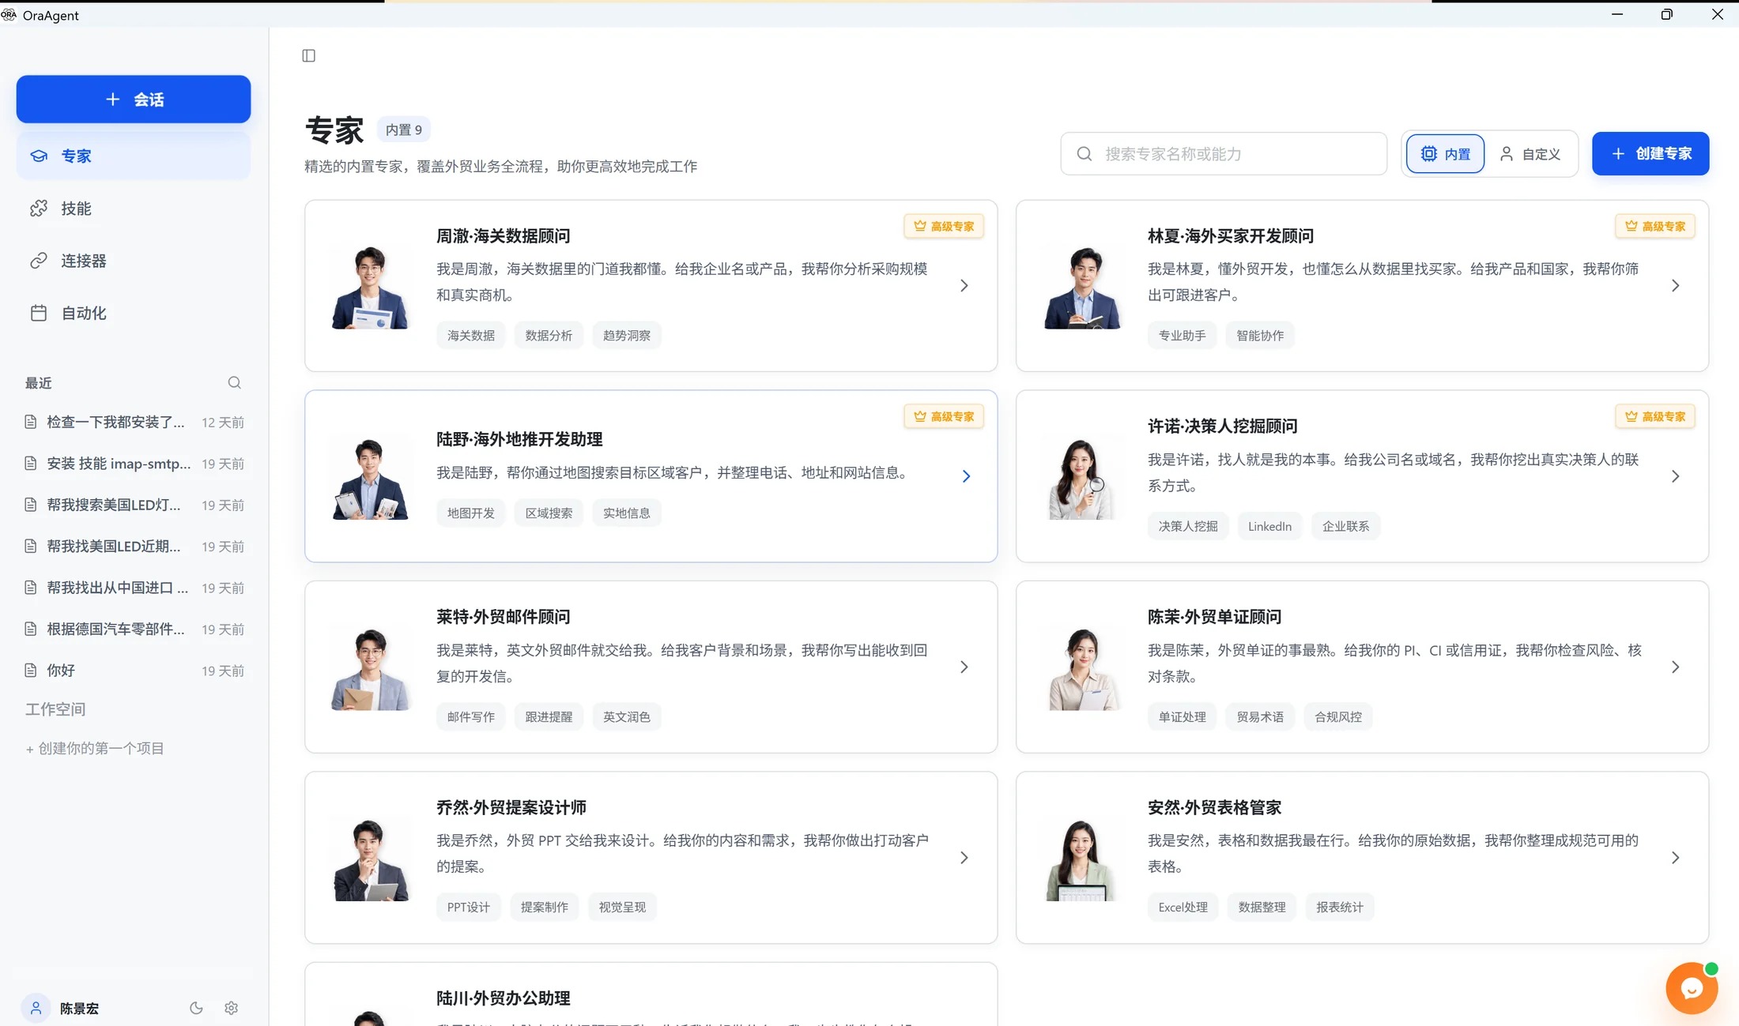The width and height of the screenshot is (1739, 1026).
Task: Open conversation 根据德国汽车零部件...
Action: 134,630
